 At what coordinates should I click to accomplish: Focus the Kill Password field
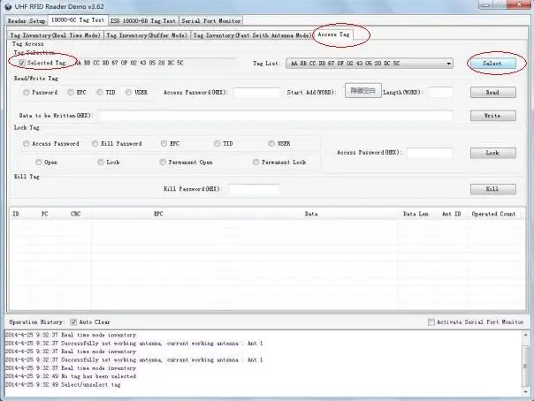click(x=255, y=189)
